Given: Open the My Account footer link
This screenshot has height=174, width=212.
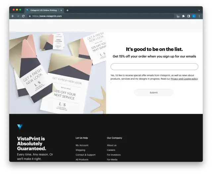Looking at the screenshot, I should (x=82, y=145).
